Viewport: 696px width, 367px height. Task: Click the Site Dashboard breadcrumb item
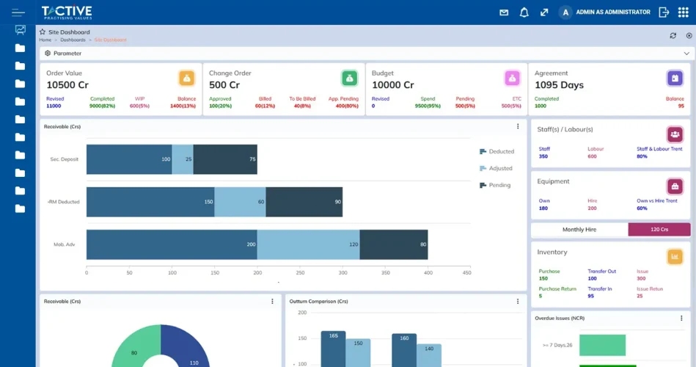(x=111, y=40)
